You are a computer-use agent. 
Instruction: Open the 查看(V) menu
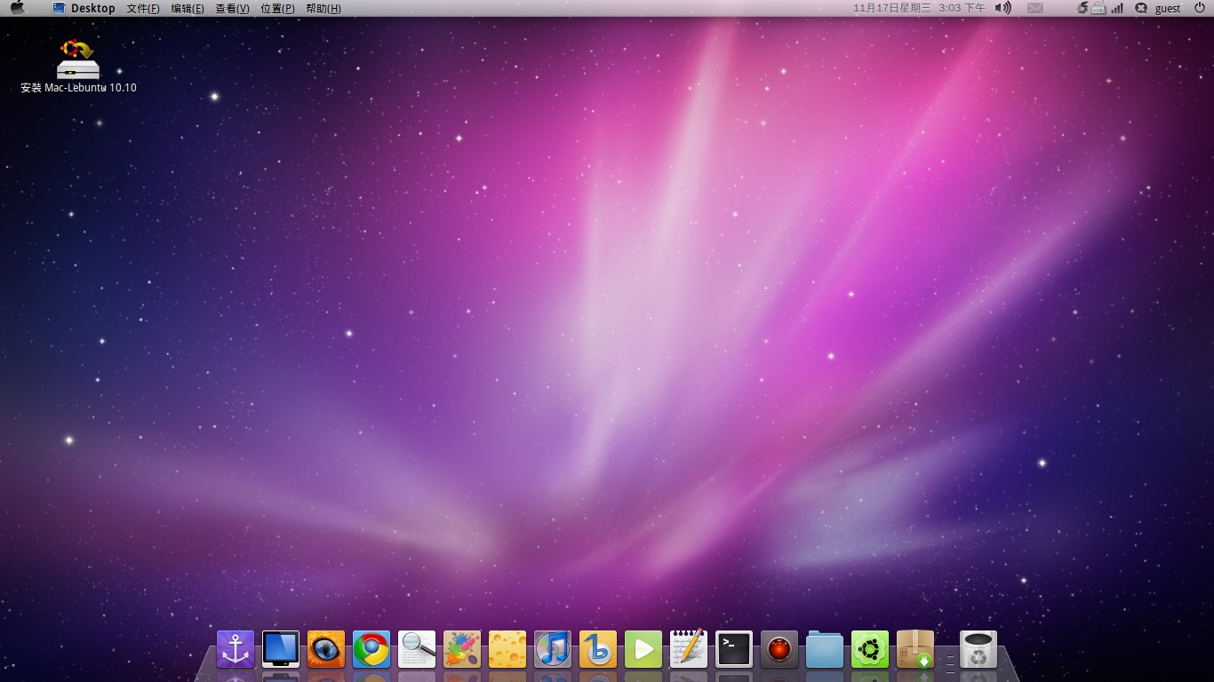click(x=232, y=8)
